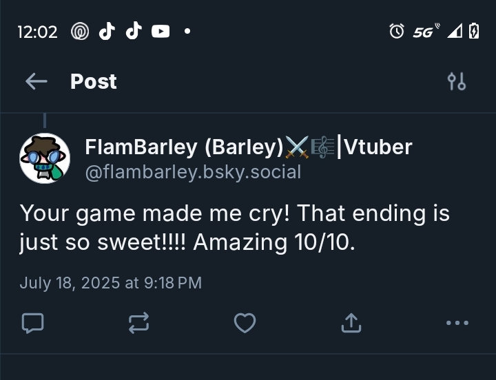Tap the @flambarley.bsky.social handle
496x380 pixels.
pyautogui.click(x=193, y=171)
